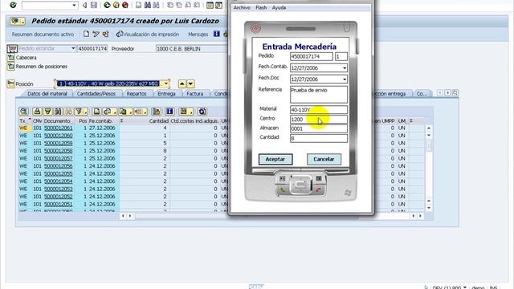Click the info icon in grid toolbar
This screenshot has width=514, height=289.
pos(169,112)
